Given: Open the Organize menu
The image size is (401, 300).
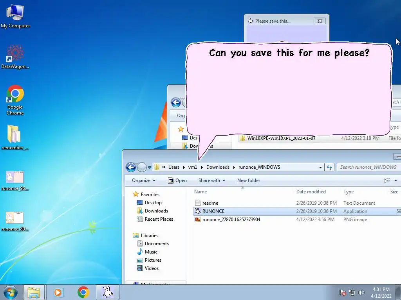Looking at the screenshot, I should coord(144,180).
